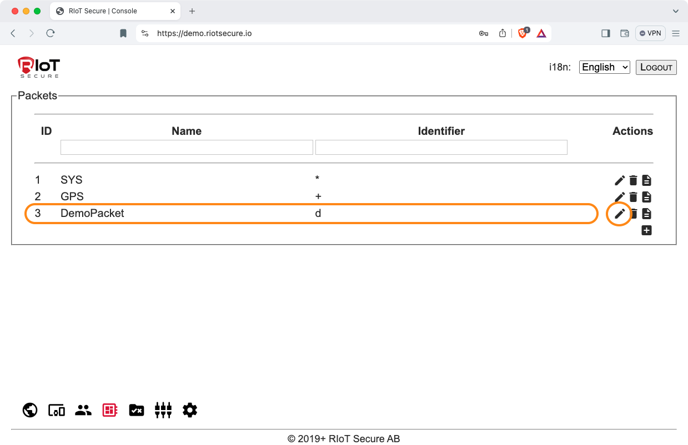Delete the SYS packet using trash icon
This screenshot has height=445, width=688.
tap(633, 180)
